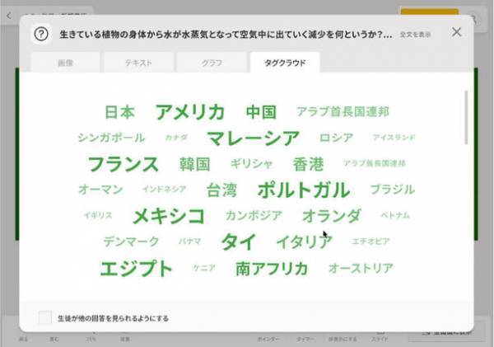Click the small faded アラブ首長国連邦 tag beside 香港
The width and height of the screenshot is (494, 347).
click(x=375, y=163)
